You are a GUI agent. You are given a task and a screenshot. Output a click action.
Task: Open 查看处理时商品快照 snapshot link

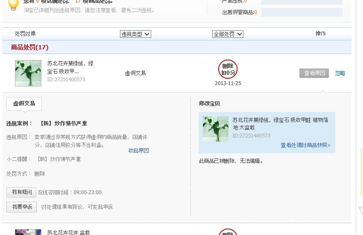tap(305, 145)
